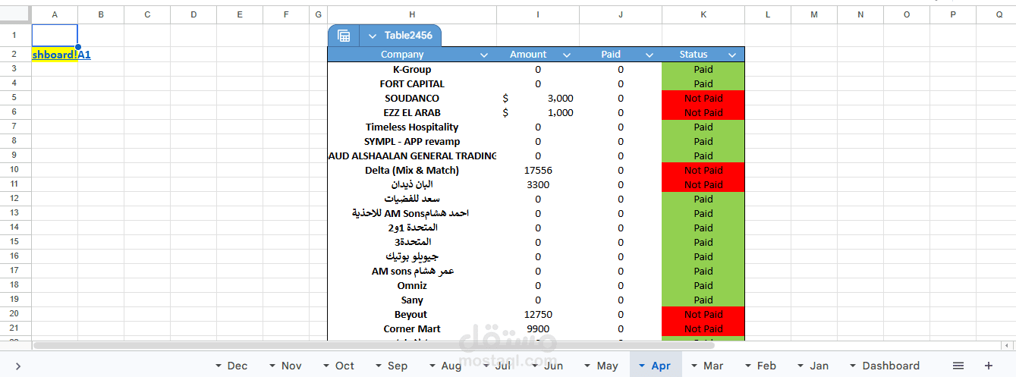Click the K-Group company cell
This screenshot has height=377, width=1016.
(x=412, y=69)
